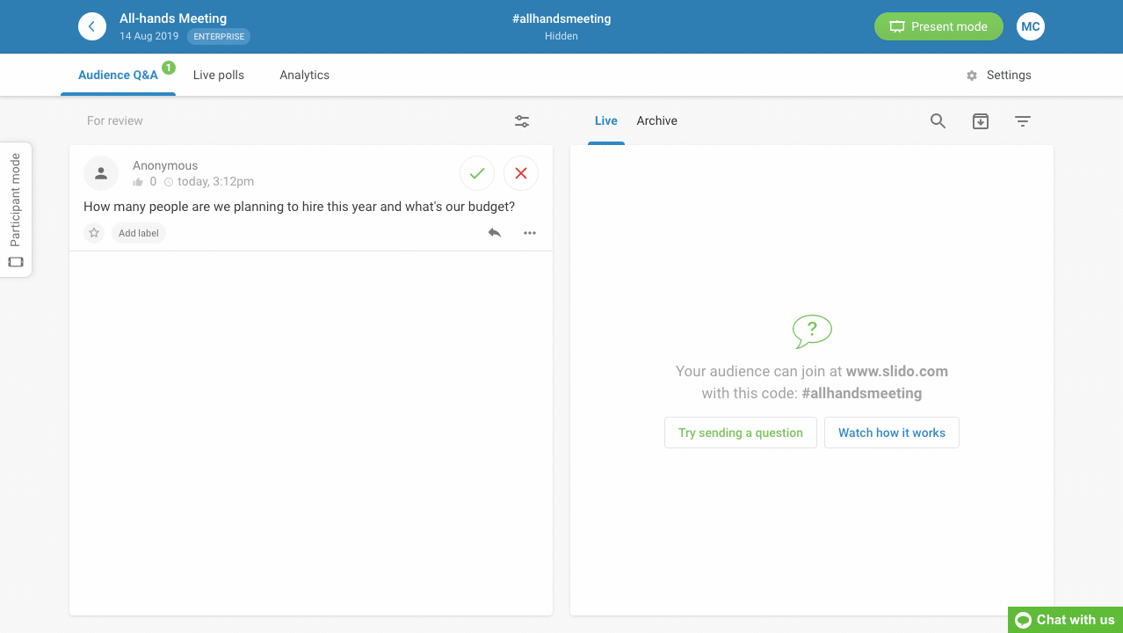The image size is (1123, 633).
Task: Click Try sending a question
Action: (741, 433)
